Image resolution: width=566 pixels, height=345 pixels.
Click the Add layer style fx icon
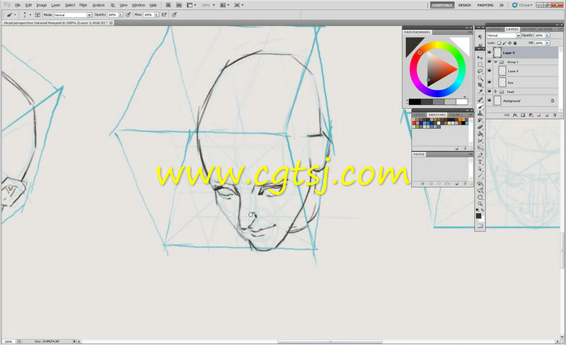coord(515,115)
